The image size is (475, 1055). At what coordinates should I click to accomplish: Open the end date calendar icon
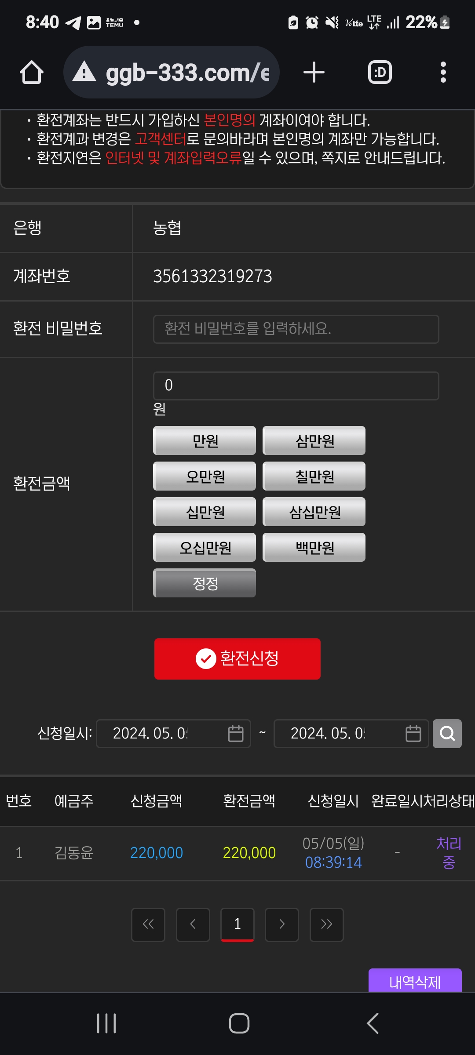point(413,733)
